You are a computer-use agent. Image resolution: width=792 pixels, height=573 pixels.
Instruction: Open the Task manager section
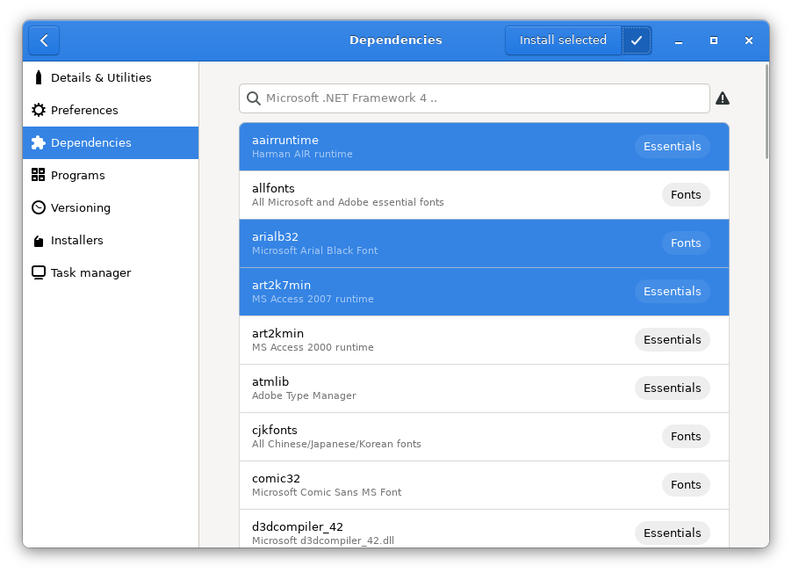111,272
